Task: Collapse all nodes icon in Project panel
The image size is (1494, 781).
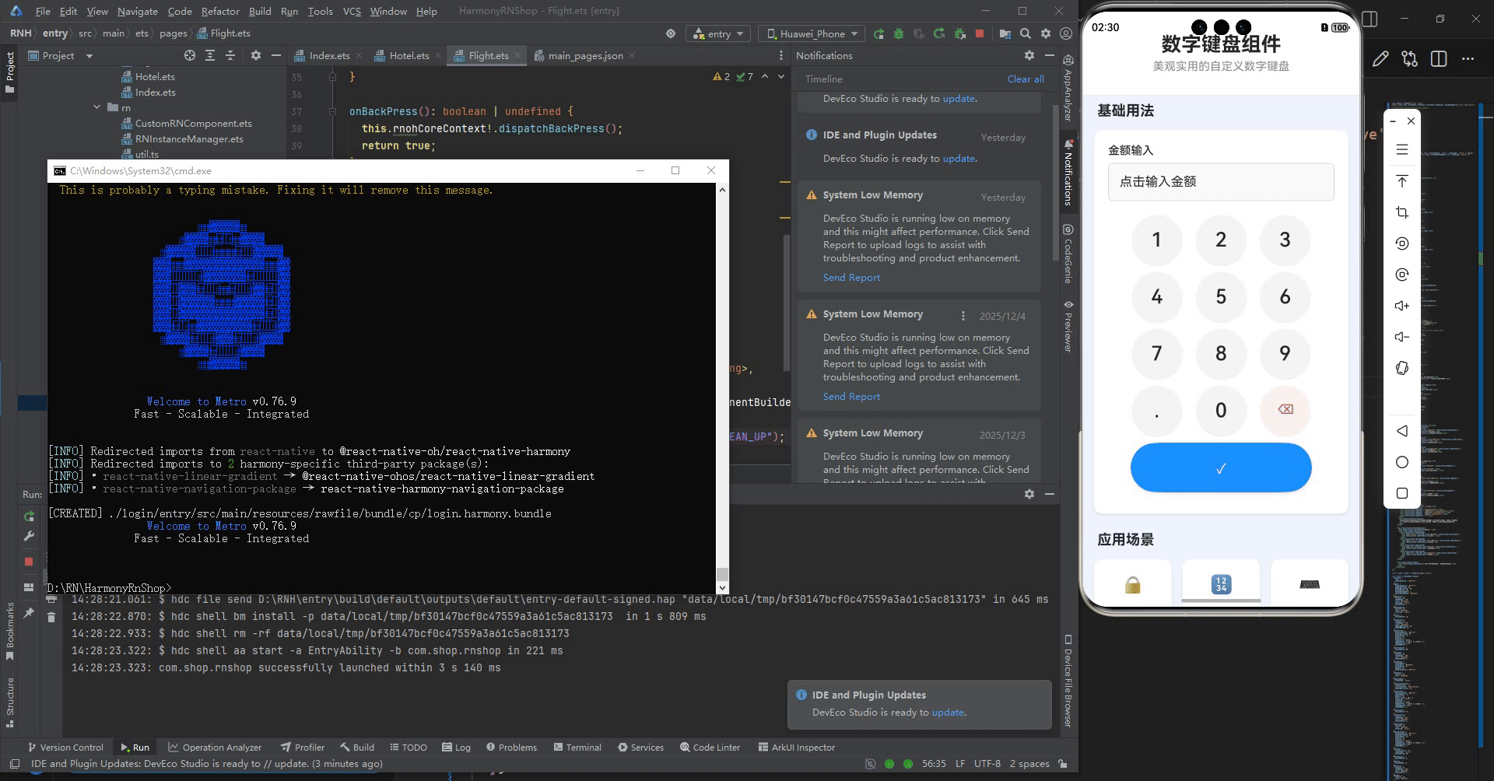Action: tap(230, 55)
